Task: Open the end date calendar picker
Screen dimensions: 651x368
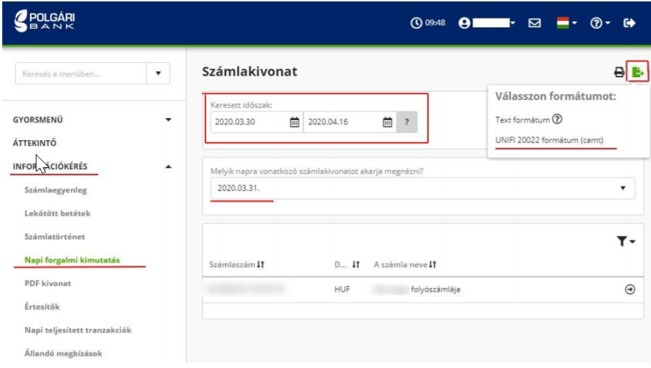Action: (x=387, y=122)
